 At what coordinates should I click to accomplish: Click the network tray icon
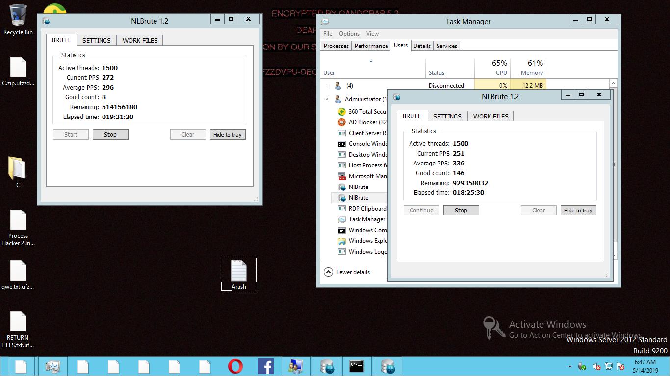(609, 366)
